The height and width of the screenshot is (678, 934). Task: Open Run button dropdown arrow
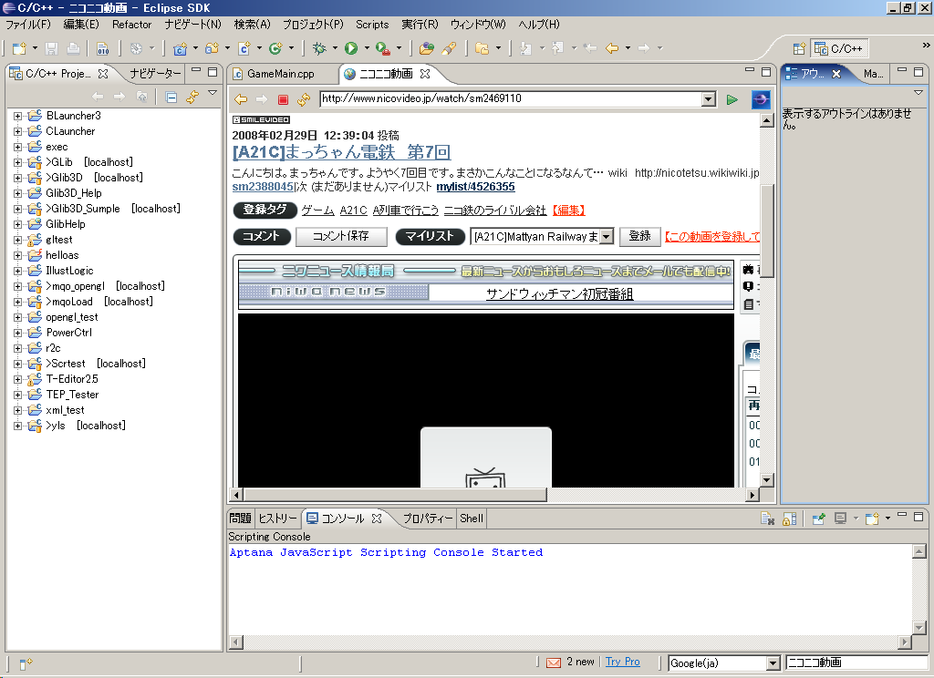(367, 48)
